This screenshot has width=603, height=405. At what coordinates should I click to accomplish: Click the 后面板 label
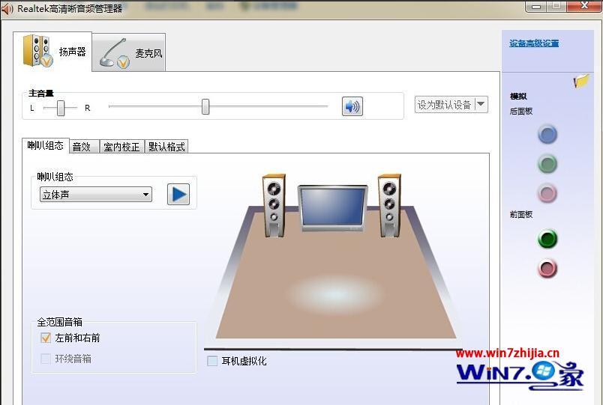tap(521, 112)
